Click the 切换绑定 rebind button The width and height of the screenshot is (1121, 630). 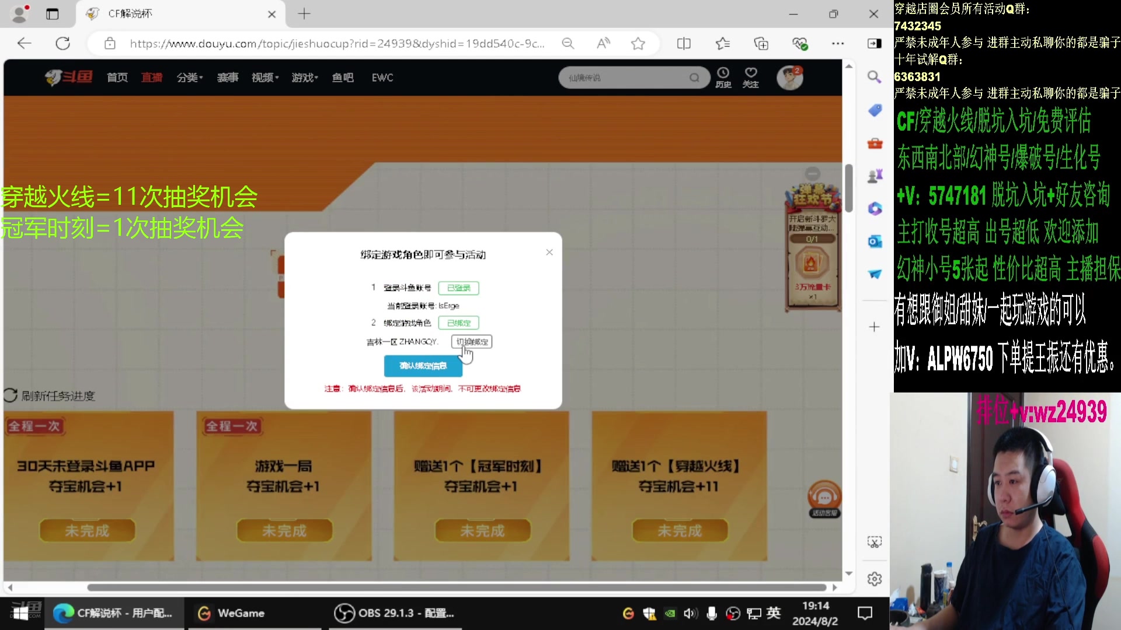tap(471, 341)
